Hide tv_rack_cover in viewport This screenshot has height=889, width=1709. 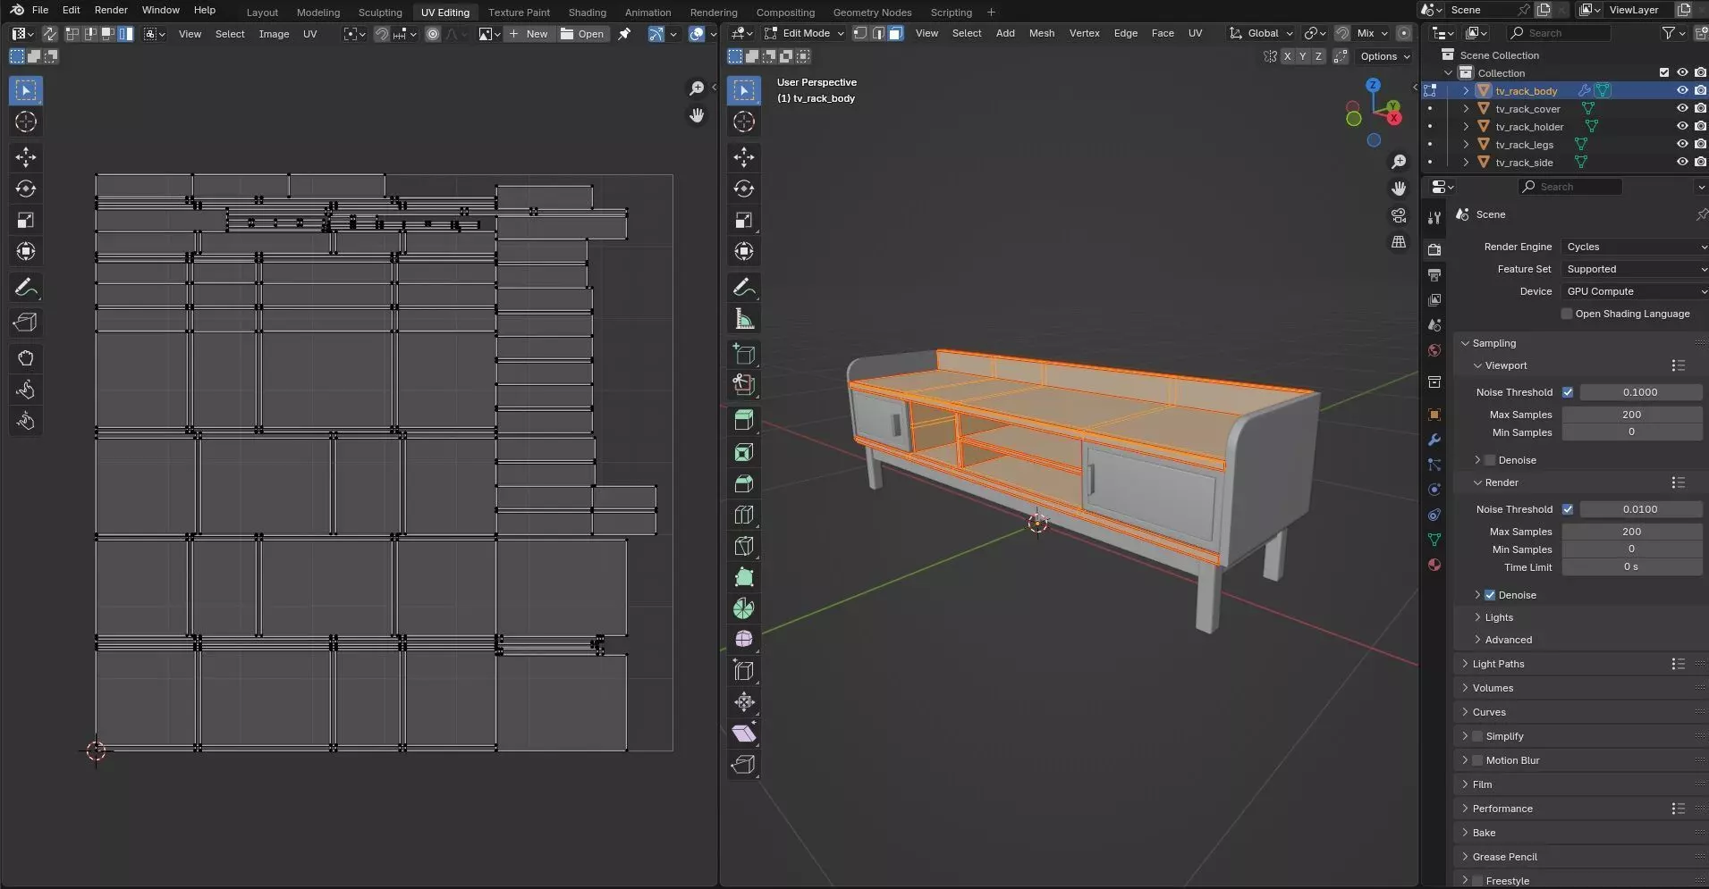pyautogui.click(x=1682, y=108)
